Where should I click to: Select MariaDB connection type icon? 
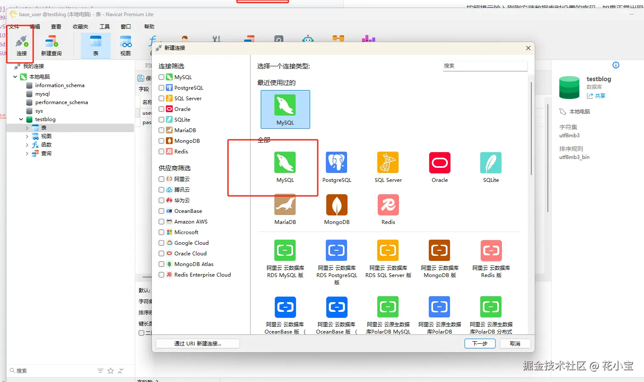point(285,205)
